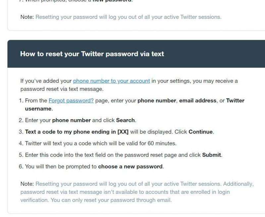Image resolution: width=265 pixels, height=217 pixels.
Task: Open the 'phone number to your account' link
Action: [111, 81]
